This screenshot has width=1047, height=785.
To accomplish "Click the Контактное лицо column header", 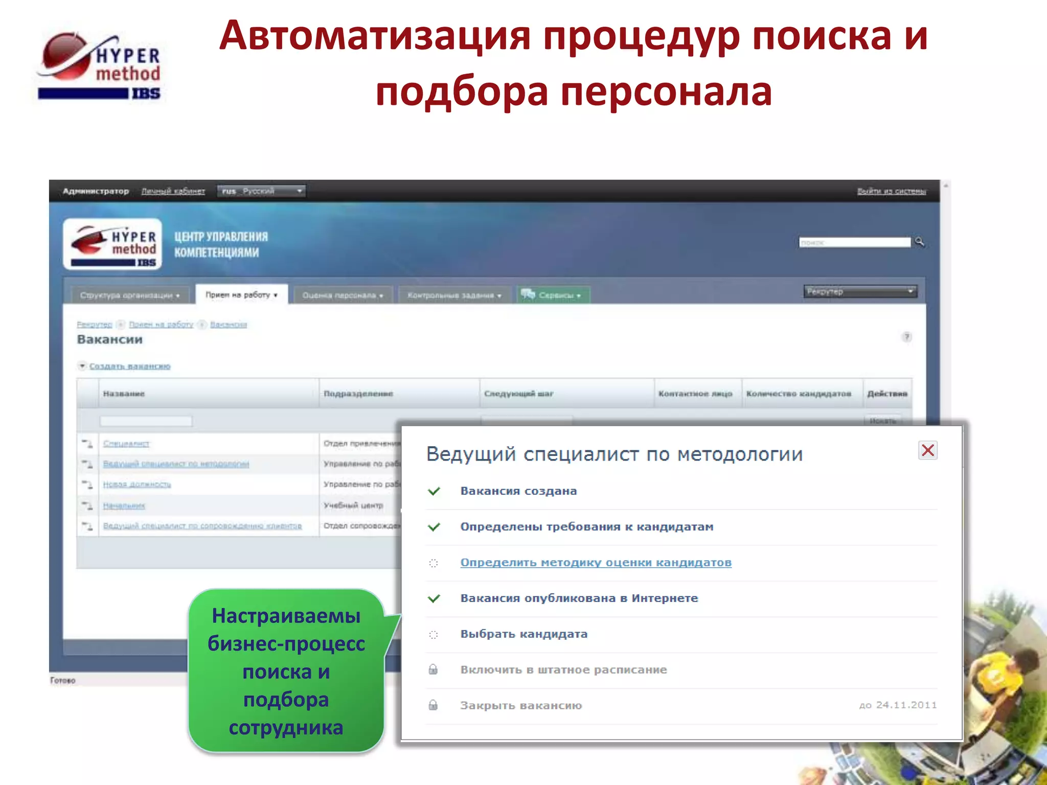I will 698,394.
